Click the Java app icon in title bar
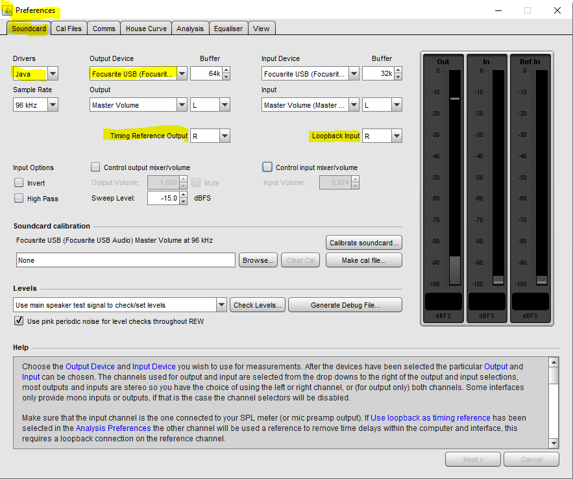Image resolution: width=573 pixels, height=479 pixels. (x=7, y=10)
